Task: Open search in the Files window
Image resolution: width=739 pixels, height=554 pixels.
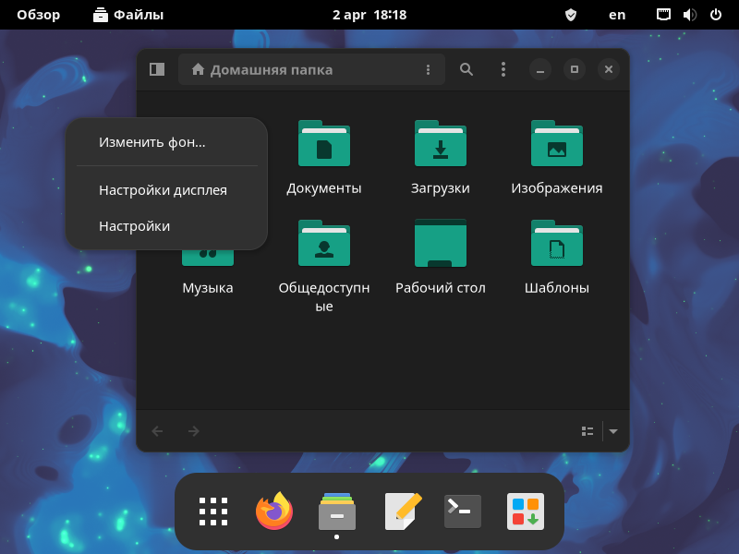Action: pyautogui.click(x=466, y=69)
